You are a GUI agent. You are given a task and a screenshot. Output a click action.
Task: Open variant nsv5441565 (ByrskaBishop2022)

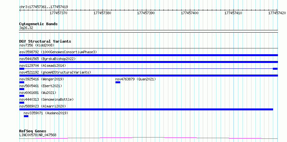(47, 59)
